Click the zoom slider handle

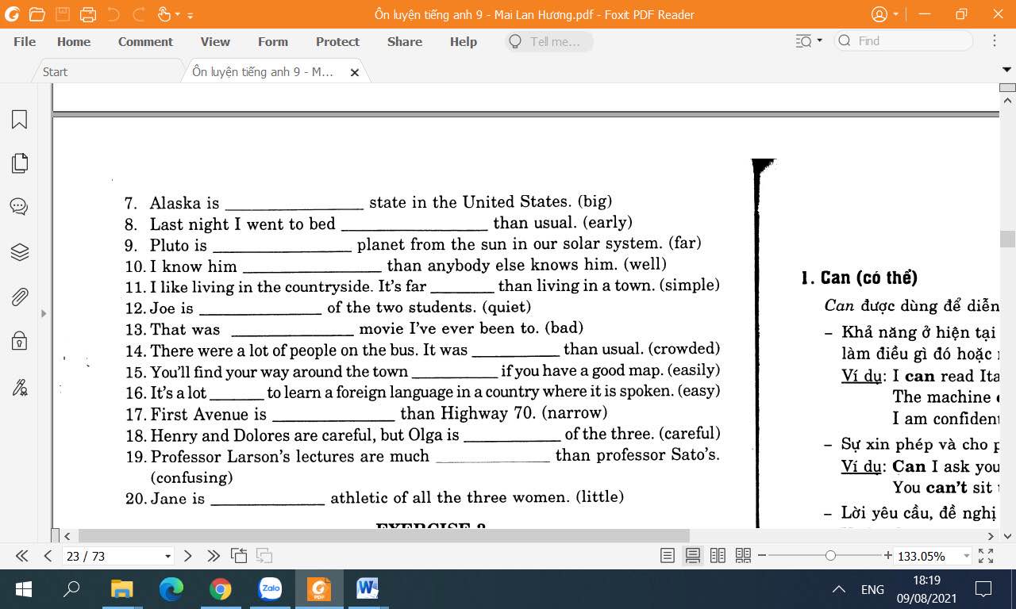[x=830, y=556]
